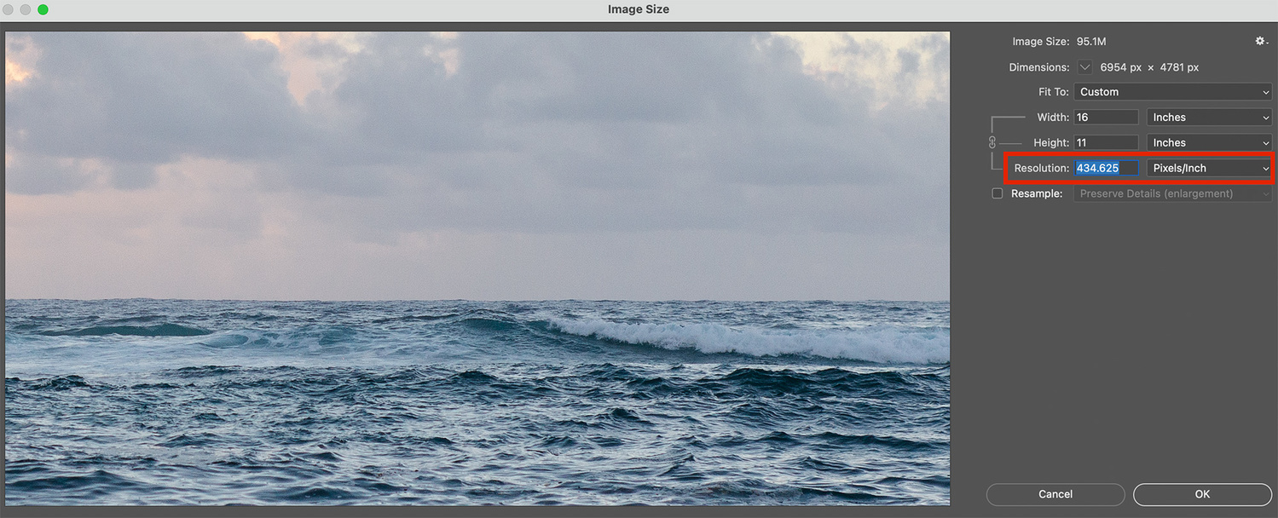The image size is (1278, 518).
Task: Toggle the constrain proportions chain link
Action: tap(992, 142)
